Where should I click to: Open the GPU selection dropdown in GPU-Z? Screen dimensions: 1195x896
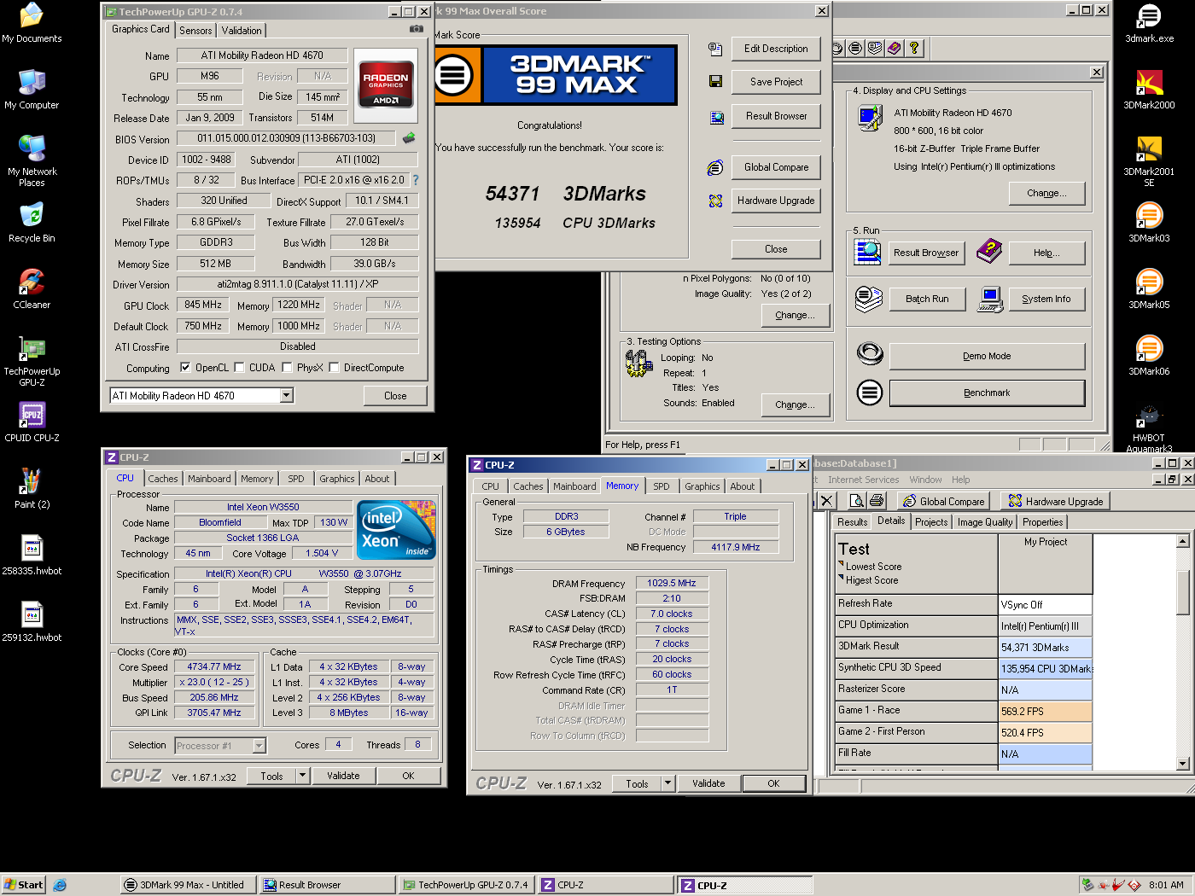[286, 395]
